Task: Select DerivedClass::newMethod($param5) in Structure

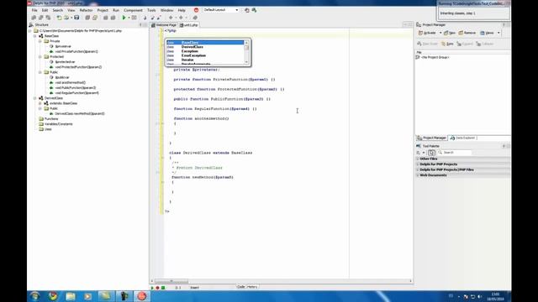Action: click(80, 114)
